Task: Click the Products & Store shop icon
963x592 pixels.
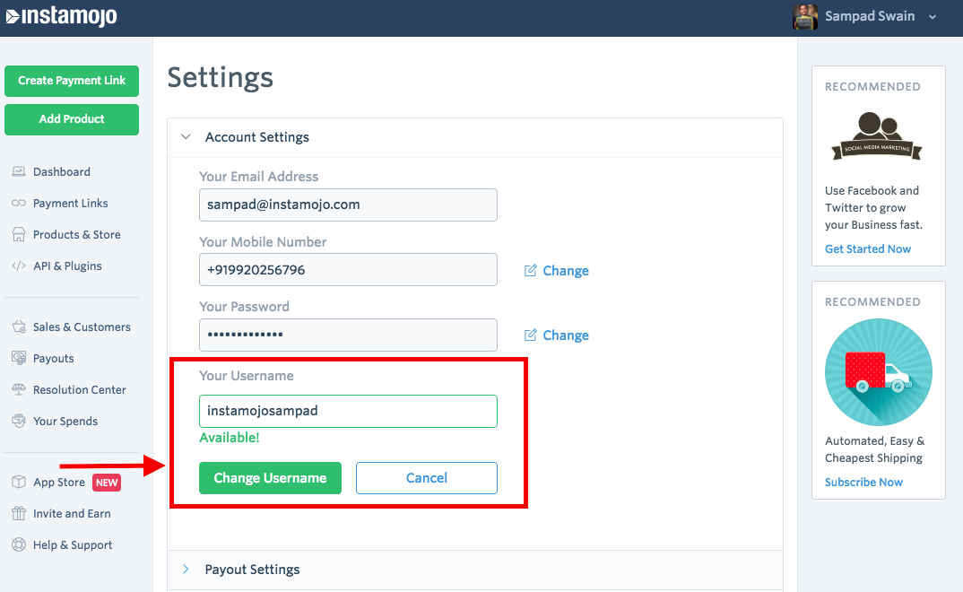Action: (x=18, y=235)
